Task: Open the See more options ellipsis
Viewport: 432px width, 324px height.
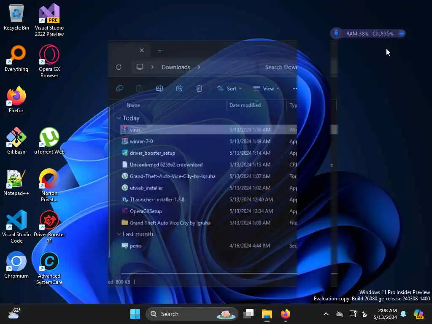Action: coord(294,89)
